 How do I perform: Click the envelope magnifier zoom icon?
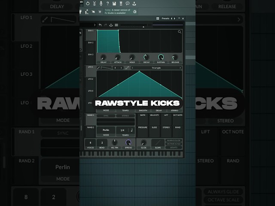(x=180, y=32)
